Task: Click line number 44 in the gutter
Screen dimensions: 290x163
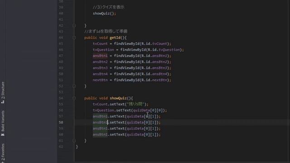Action: tap(61, 38)
